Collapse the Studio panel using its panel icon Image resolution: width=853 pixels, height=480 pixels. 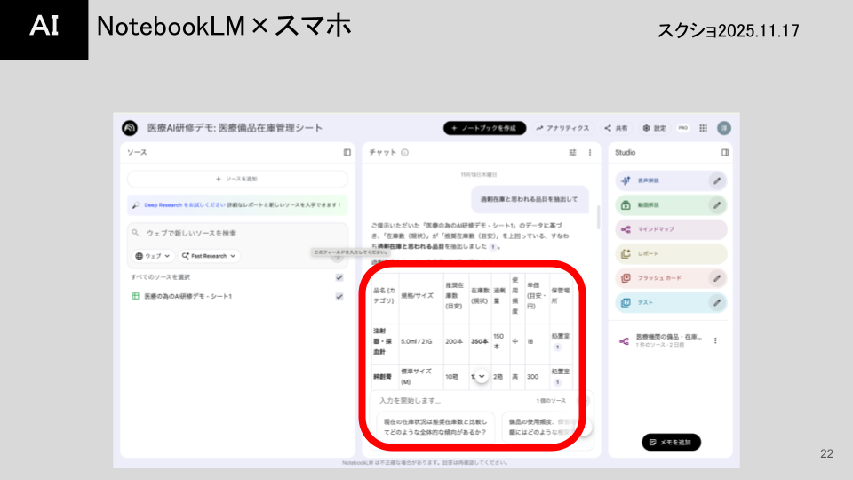coord(725,152)
